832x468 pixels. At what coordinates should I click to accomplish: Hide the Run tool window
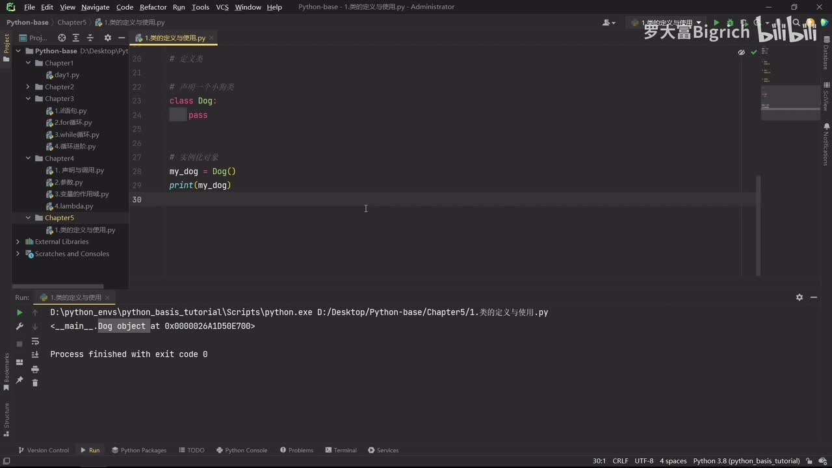pyautogui.click(x=814, y=297)
